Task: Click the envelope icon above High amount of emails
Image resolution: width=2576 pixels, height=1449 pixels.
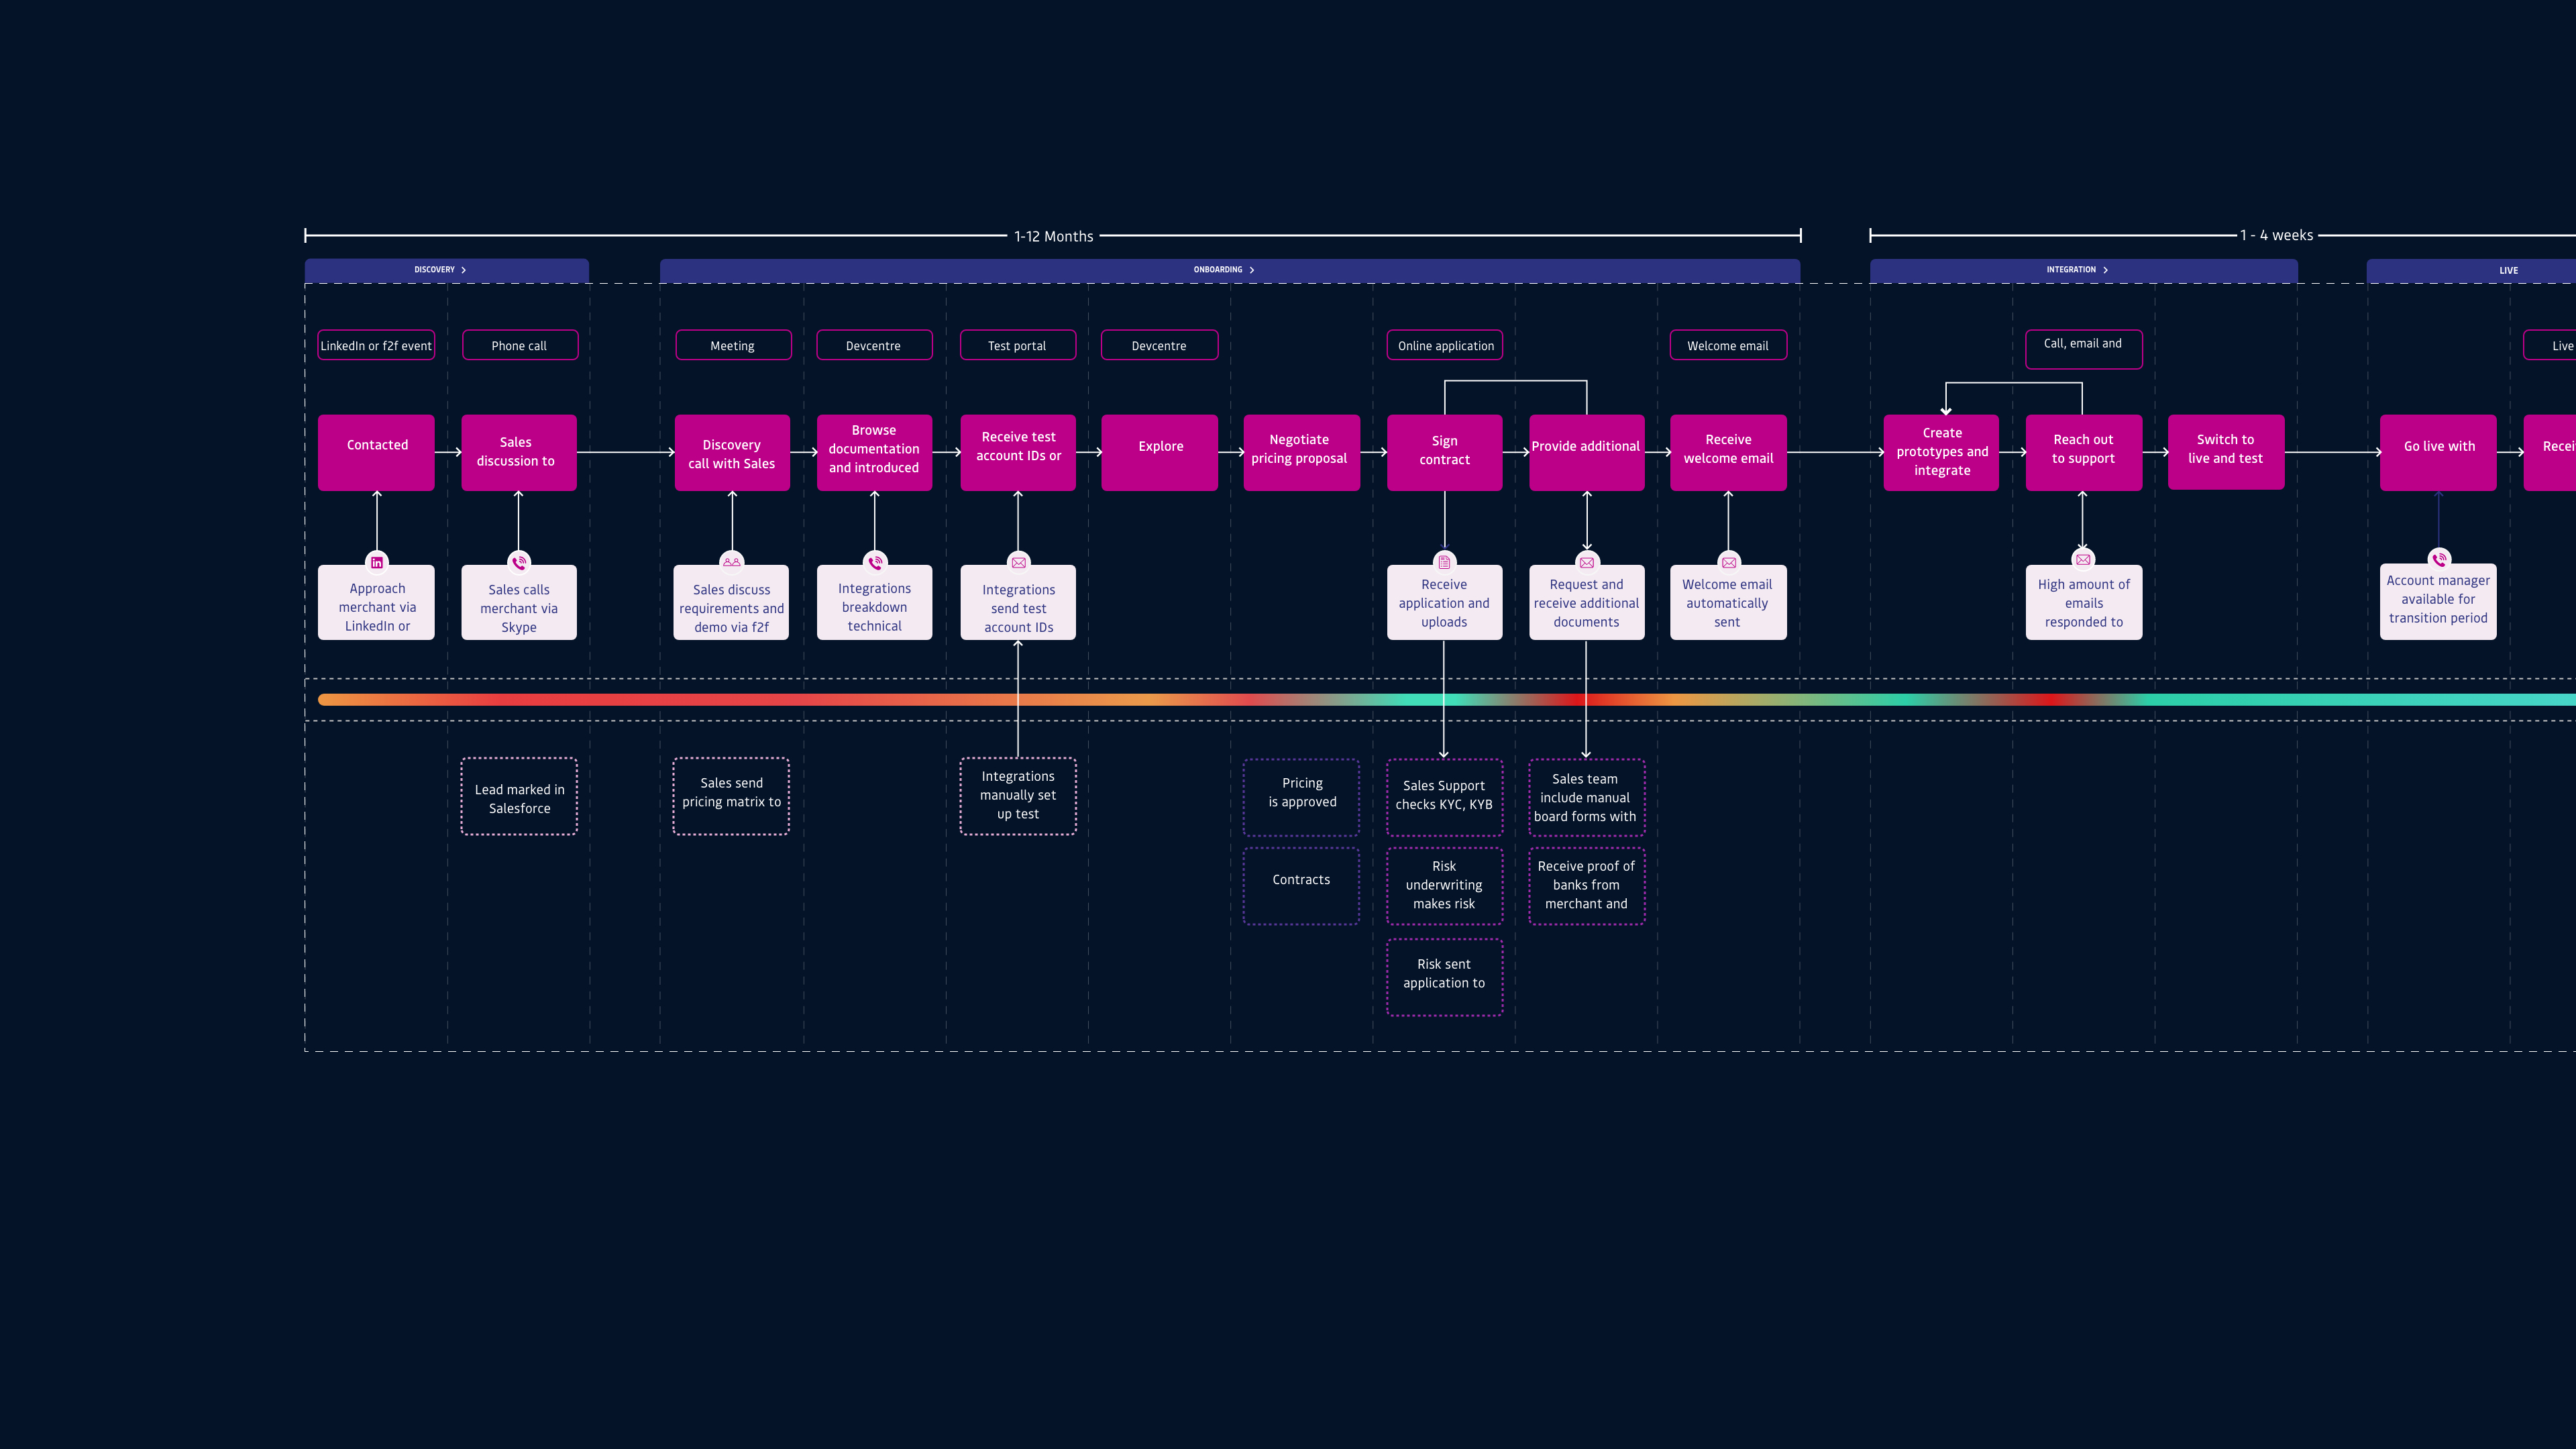Action: [x=2083, y=560]
